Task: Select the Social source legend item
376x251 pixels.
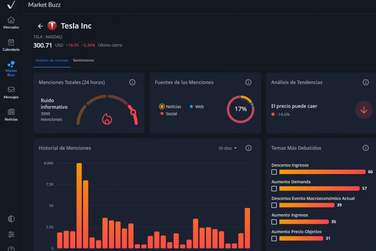Action: (x=169, y=114)
